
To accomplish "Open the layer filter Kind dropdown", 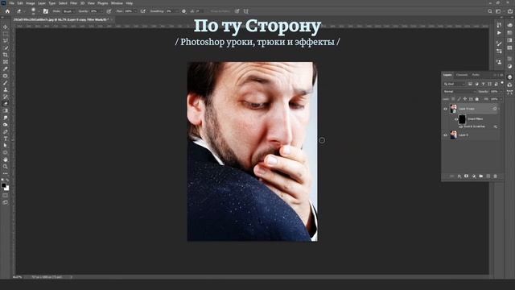I will (455, 84).
